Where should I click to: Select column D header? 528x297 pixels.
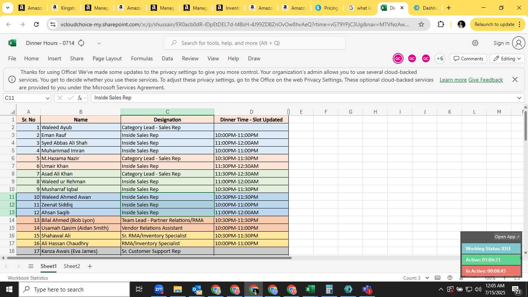pyautogui.click(x=251, y=112)
